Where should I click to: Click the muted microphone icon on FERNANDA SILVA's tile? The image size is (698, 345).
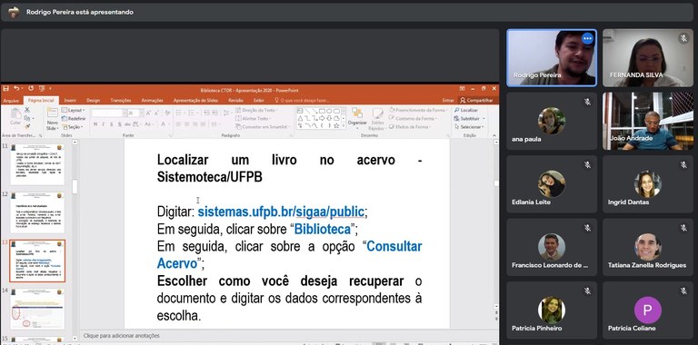[683, 39]
